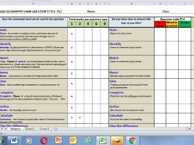Open the Opera browser taskbar icon

pos(44,141)
